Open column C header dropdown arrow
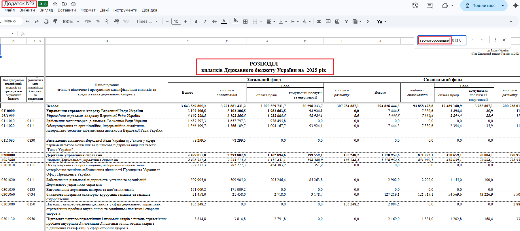The image size is (520, 231). click(40, 41)
